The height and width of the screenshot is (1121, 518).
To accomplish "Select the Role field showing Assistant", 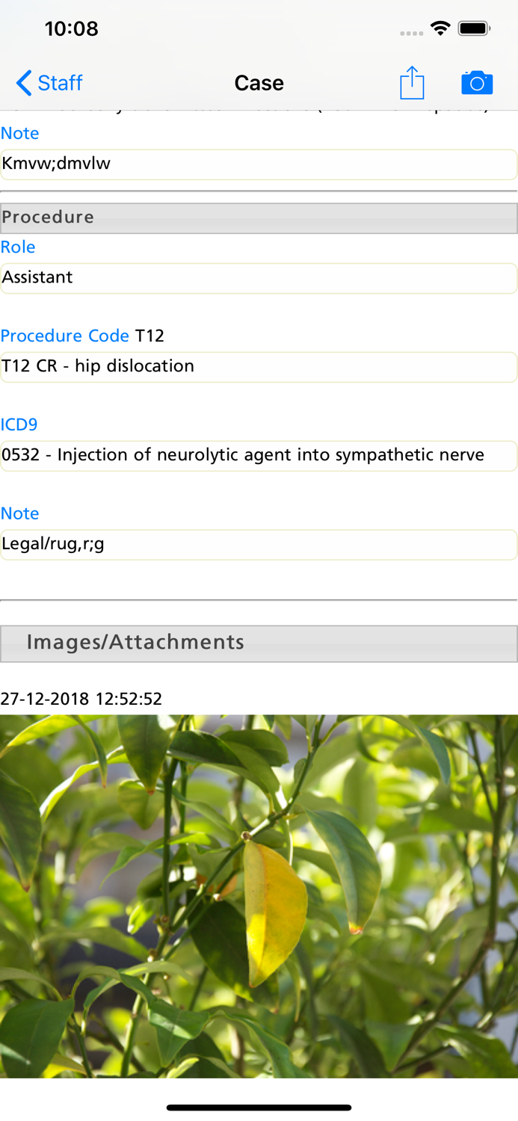I will [259, 278].
